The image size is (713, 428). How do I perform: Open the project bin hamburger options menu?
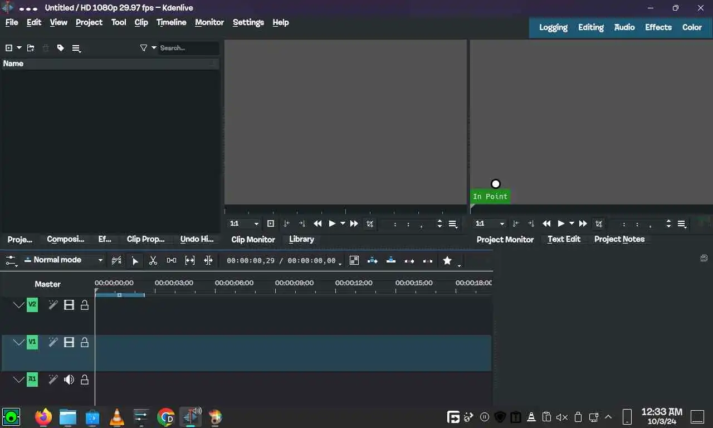(76, 48)
